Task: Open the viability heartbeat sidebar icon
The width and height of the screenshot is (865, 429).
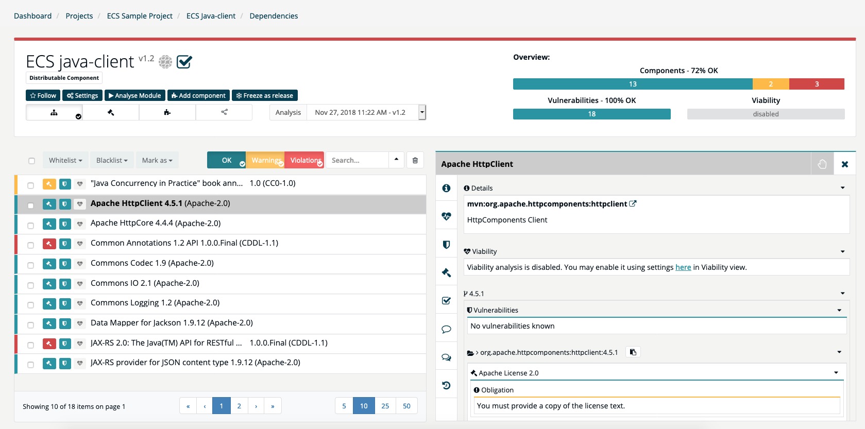Action: [446, 216]
